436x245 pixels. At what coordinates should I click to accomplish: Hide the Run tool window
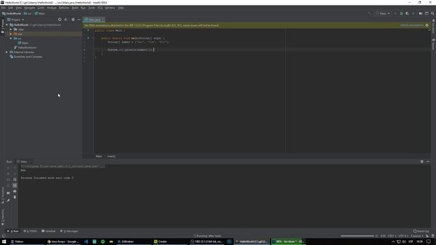(428, 161)
